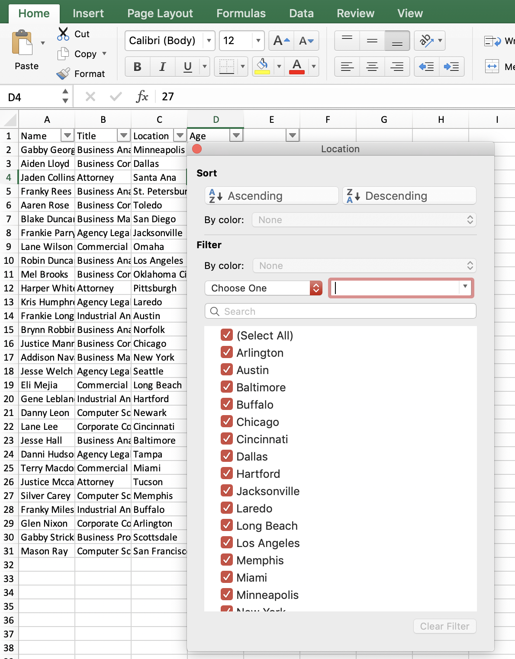Uncheck the Chicago location filter
515x659 pixels.
[227, 421]
